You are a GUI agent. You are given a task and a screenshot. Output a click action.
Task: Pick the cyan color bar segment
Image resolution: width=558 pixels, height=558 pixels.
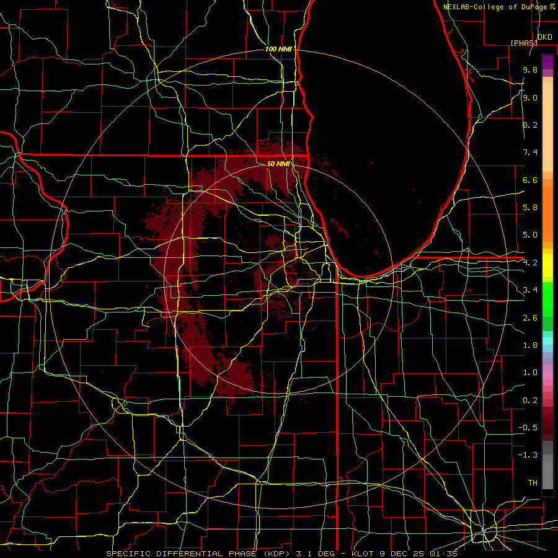(547, 341)
